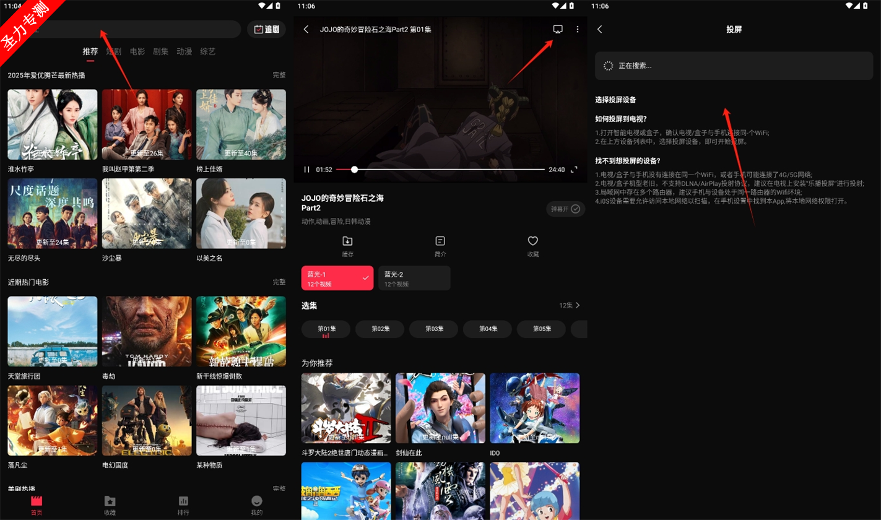Switch to the 动漫 tab
The height and width of the screenshot is (520, 881).
184,51
